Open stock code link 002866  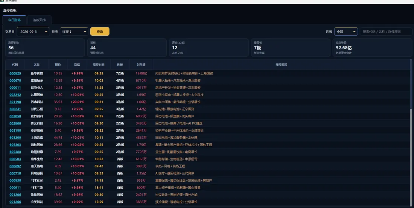click(x=15, y=123)
